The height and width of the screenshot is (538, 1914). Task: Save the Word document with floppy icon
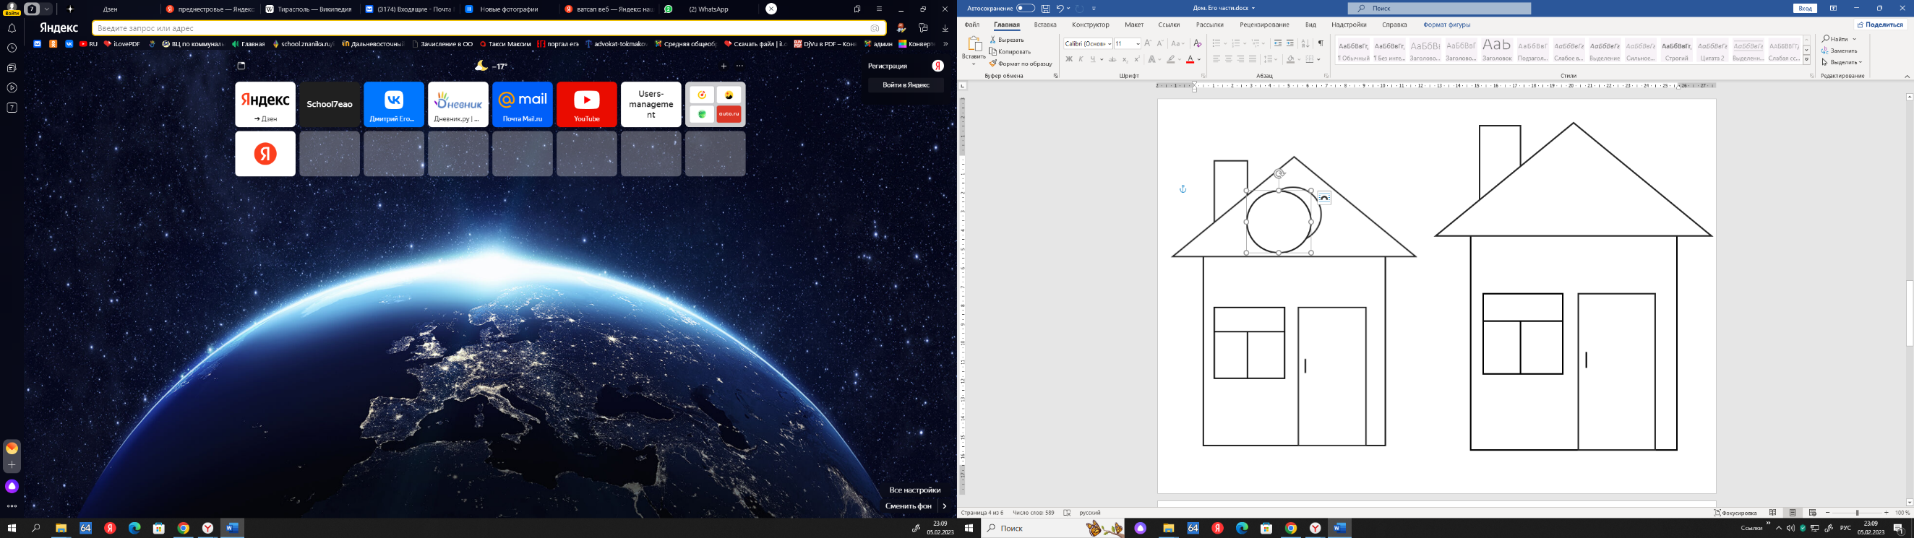[x=1045, y=9]
